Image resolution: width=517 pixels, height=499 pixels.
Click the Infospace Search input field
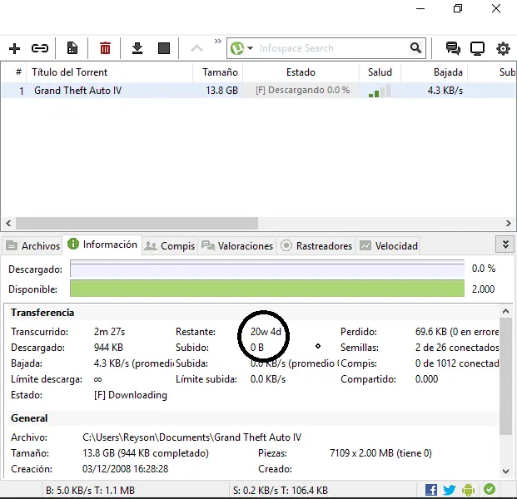pyautogui.click(x=331, y=48)
